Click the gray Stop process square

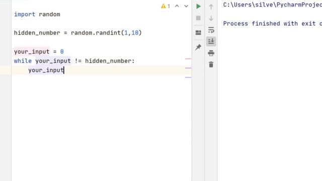pyautogui.click(x=198, y=18)
